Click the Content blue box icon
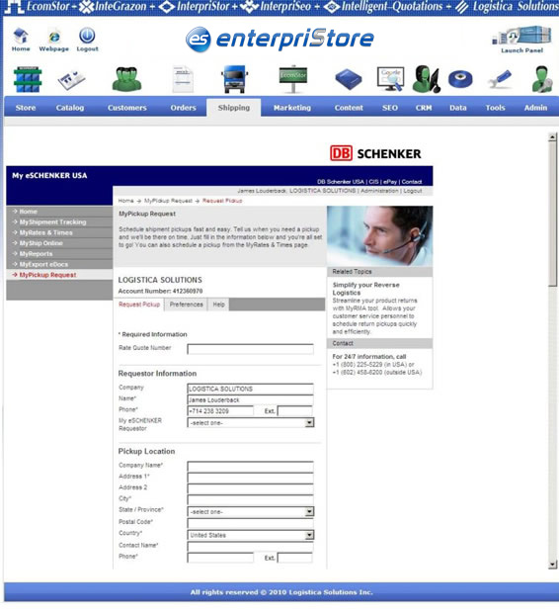This screenshot has width=559, height=613. point(349,79)
